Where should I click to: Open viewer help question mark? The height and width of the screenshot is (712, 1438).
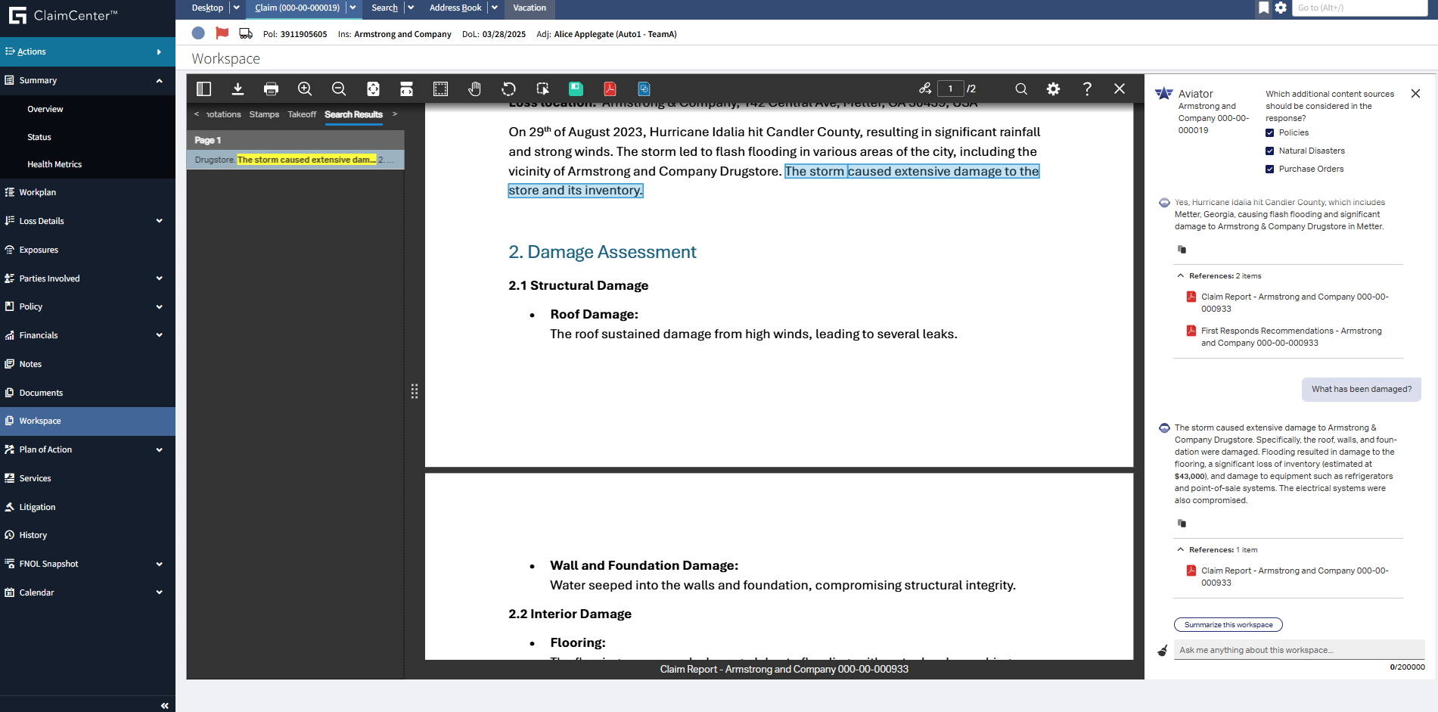point(1087,89)
